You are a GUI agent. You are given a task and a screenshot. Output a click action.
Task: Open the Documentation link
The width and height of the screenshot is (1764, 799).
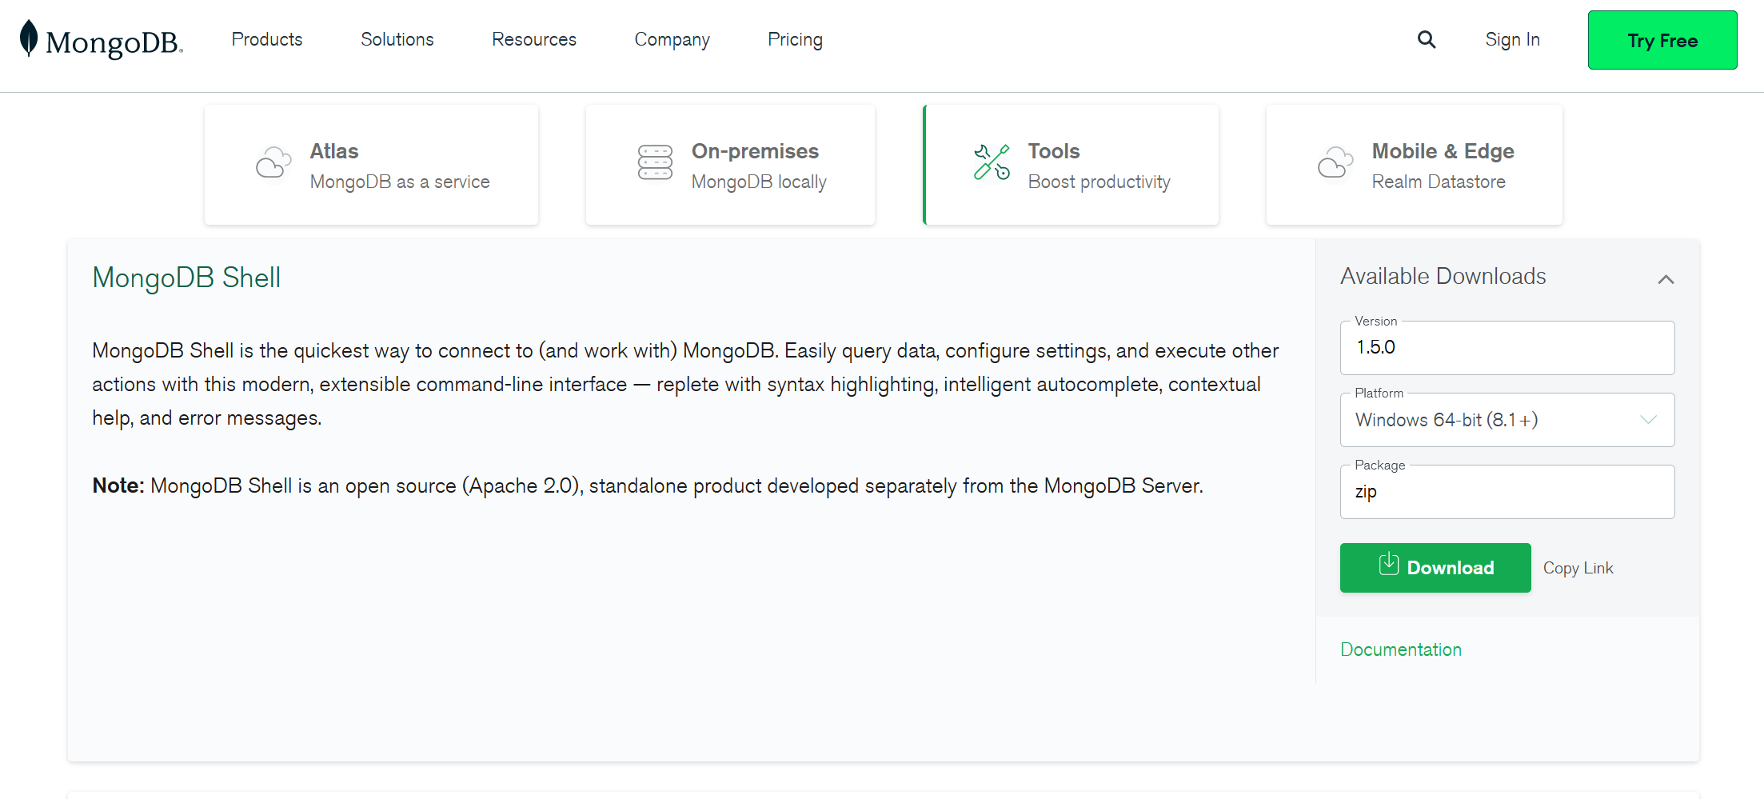pos(1400,649)
